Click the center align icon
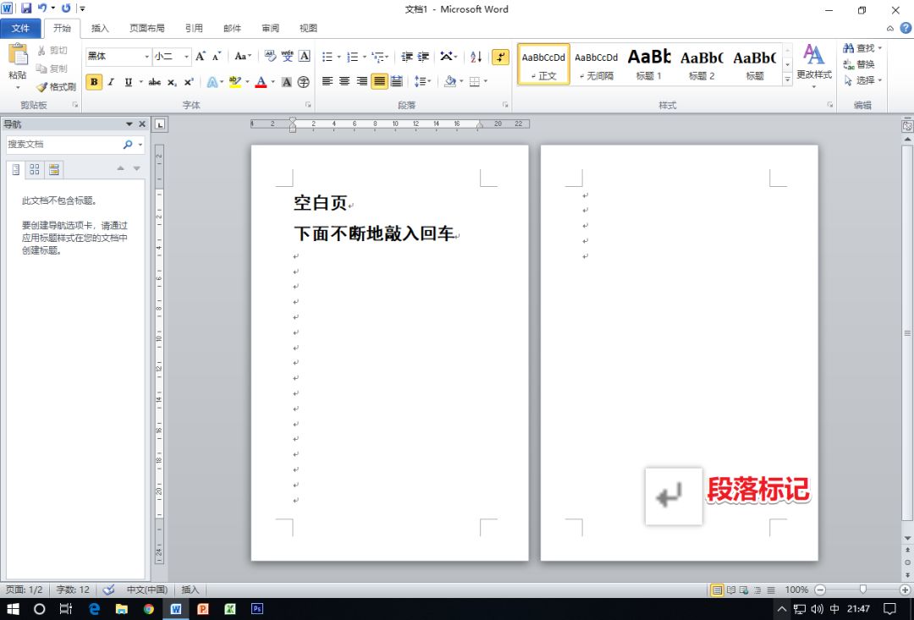Viewport: 914px width, 620px height. (344, 82)
